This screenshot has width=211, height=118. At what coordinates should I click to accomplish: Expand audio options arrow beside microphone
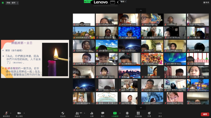click(x=11, y=113)
